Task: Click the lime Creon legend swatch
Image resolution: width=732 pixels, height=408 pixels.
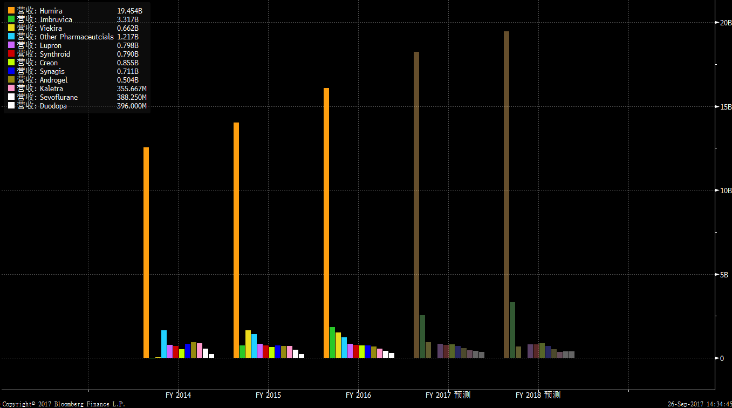Action: point(11,63)
